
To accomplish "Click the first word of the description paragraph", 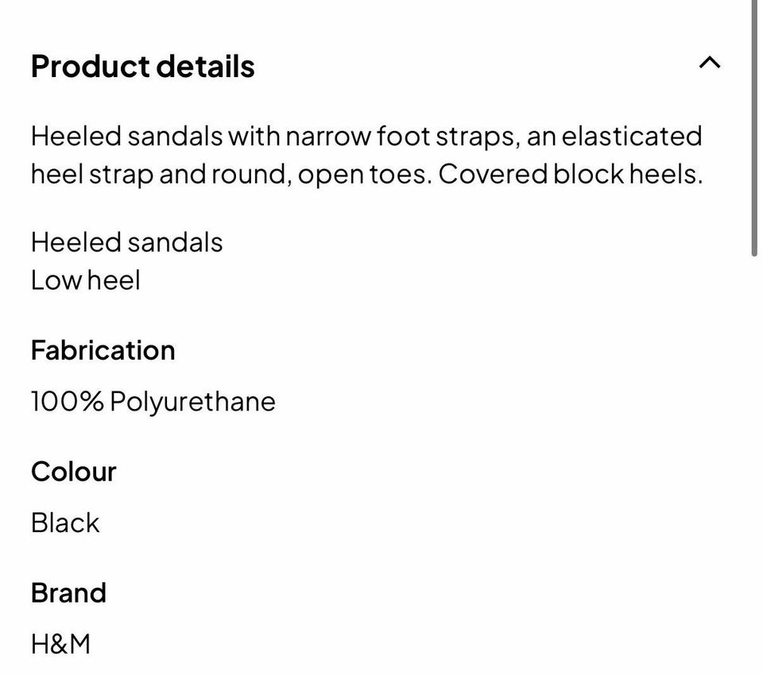I will (76, 136).
